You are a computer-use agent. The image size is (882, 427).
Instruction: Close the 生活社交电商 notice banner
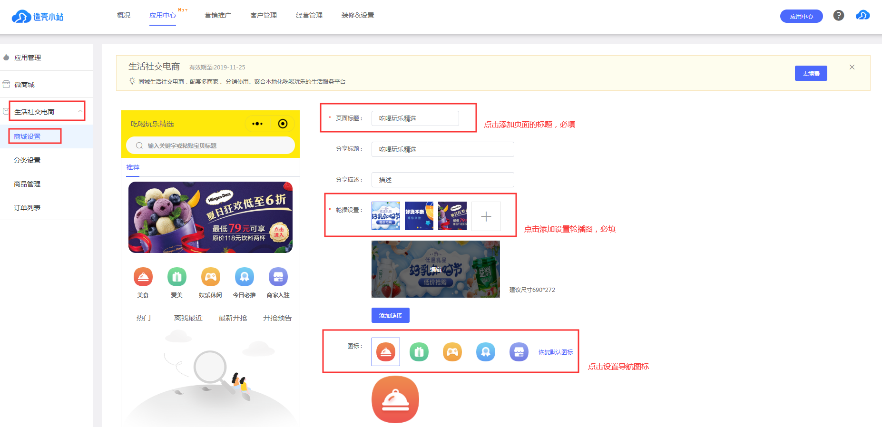point(852,67)
